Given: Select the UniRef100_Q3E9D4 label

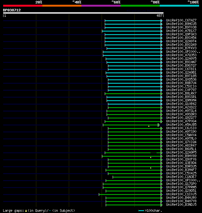Looking at the screenshot, I should [181, 163].
